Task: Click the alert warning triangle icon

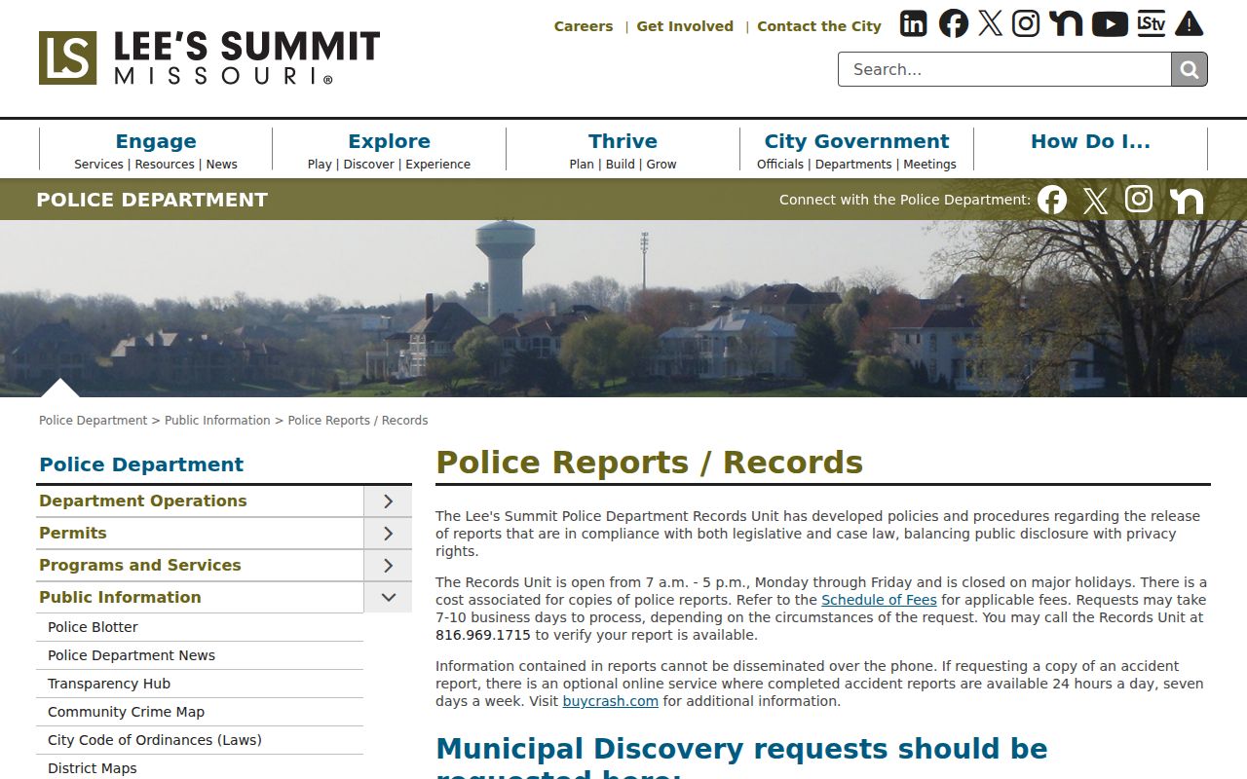Action: click(1189, 23)
